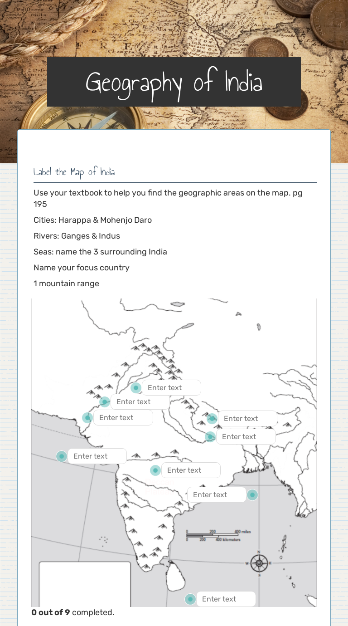Screen dimensions: 348x626
Task: Select the Enter text field near the Arabian Sea marker
Action: point(97,456)
